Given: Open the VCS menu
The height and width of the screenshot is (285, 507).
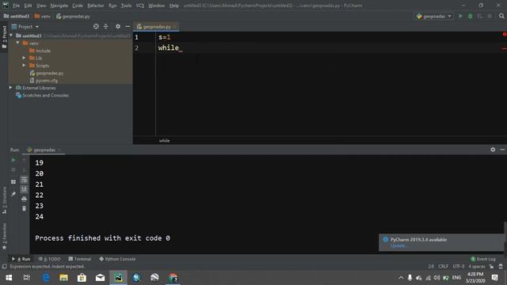Looking at the screenshot, I should click(x=139, y=6).
